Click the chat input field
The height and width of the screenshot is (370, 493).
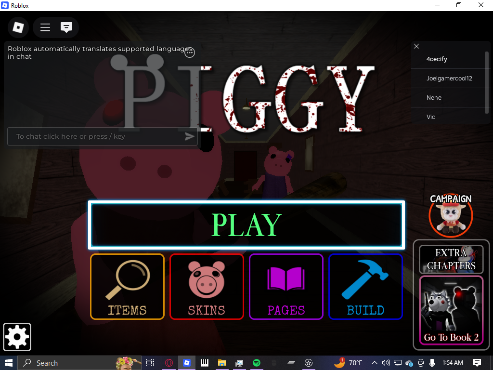[x=103, y=136]
